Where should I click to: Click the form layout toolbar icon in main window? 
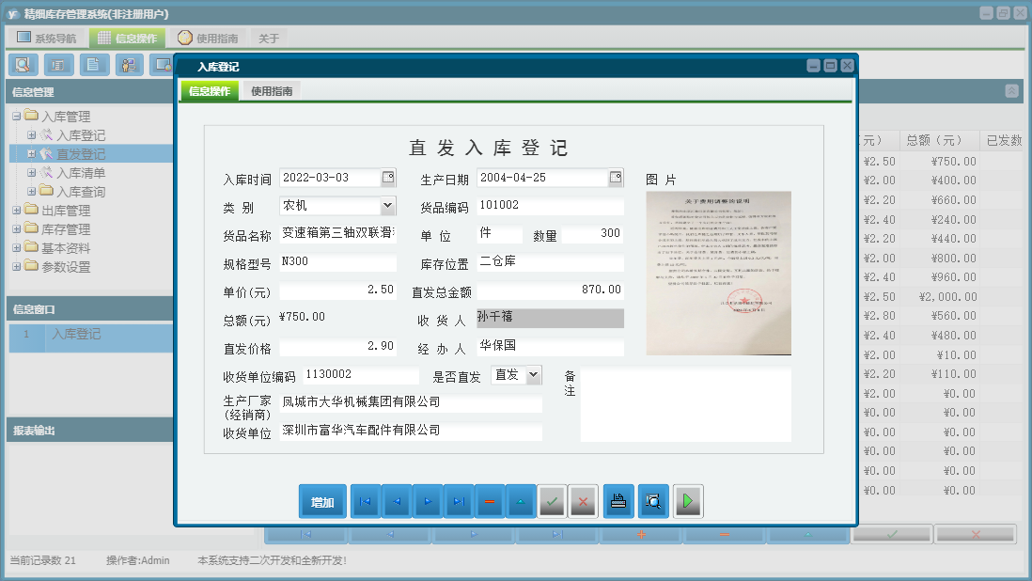click(58, 65)
